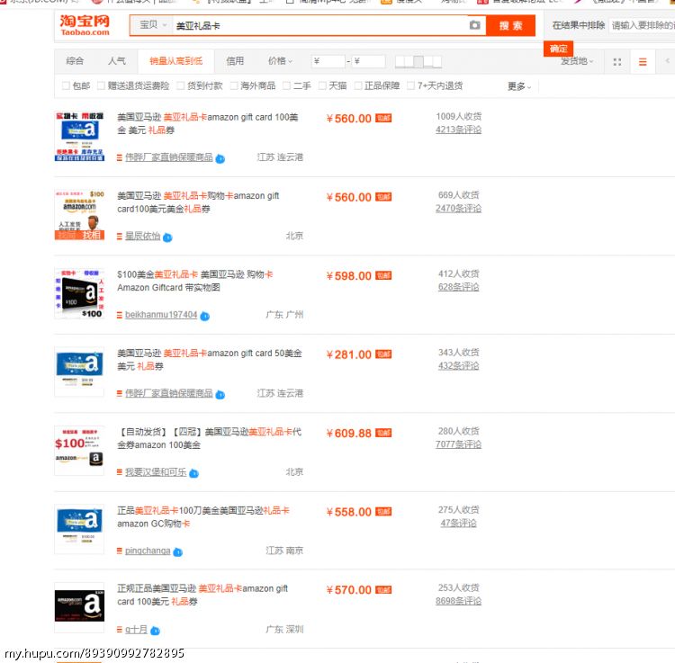
Task: Focus the maximum price input
Action: (368, 61)
